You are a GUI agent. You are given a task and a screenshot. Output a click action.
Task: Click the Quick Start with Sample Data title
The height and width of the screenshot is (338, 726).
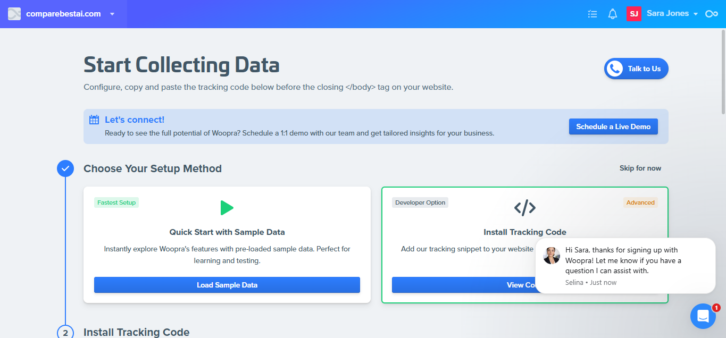[227, 232]
